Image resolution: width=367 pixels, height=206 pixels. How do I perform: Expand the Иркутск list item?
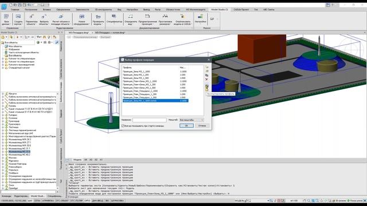click(3, 94)
